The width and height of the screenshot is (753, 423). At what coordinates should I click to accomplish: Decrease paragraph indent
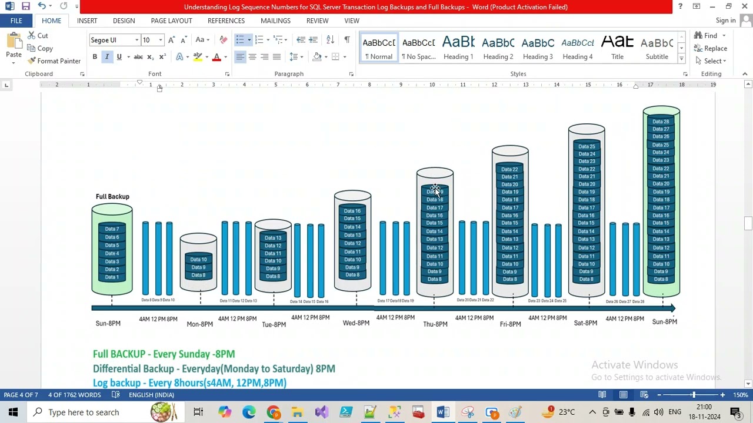tap(301, 40)
